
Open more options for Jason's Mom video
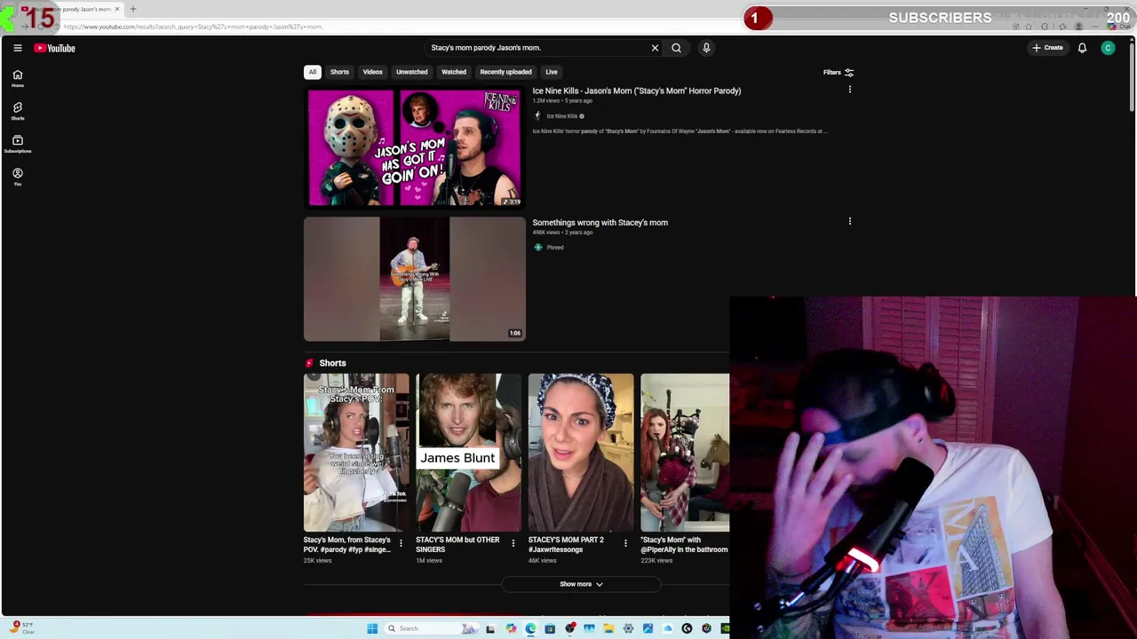pos(849,90)
